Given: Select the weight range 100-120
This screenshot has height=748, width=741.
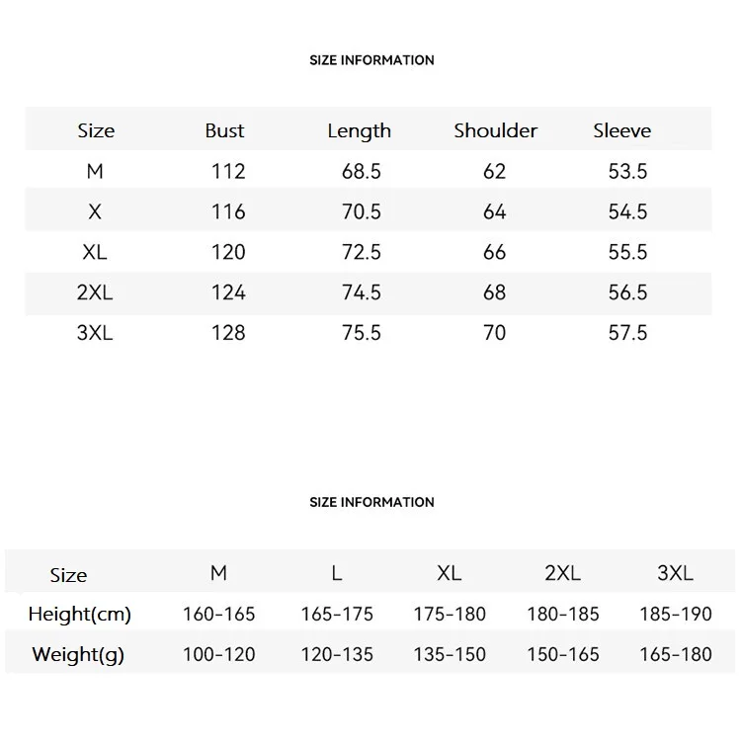Looking at the screenshot, I should tap(218, 654).
